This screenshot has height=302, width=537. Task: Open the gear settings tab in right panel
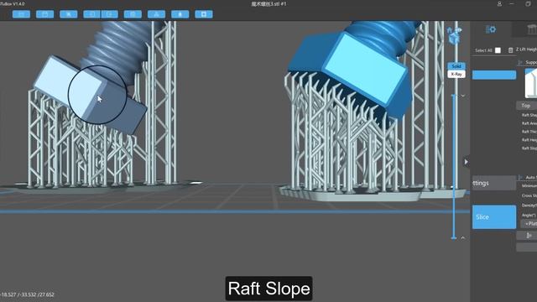tap(491, 29)
